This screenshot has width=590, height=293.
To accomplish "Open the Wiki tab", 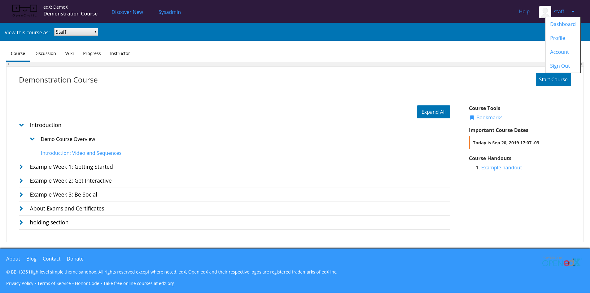I will 69,53.
